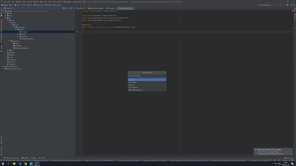
Task: Open the Edit menu
Action: pyautogui.click(x=9, y=2)
